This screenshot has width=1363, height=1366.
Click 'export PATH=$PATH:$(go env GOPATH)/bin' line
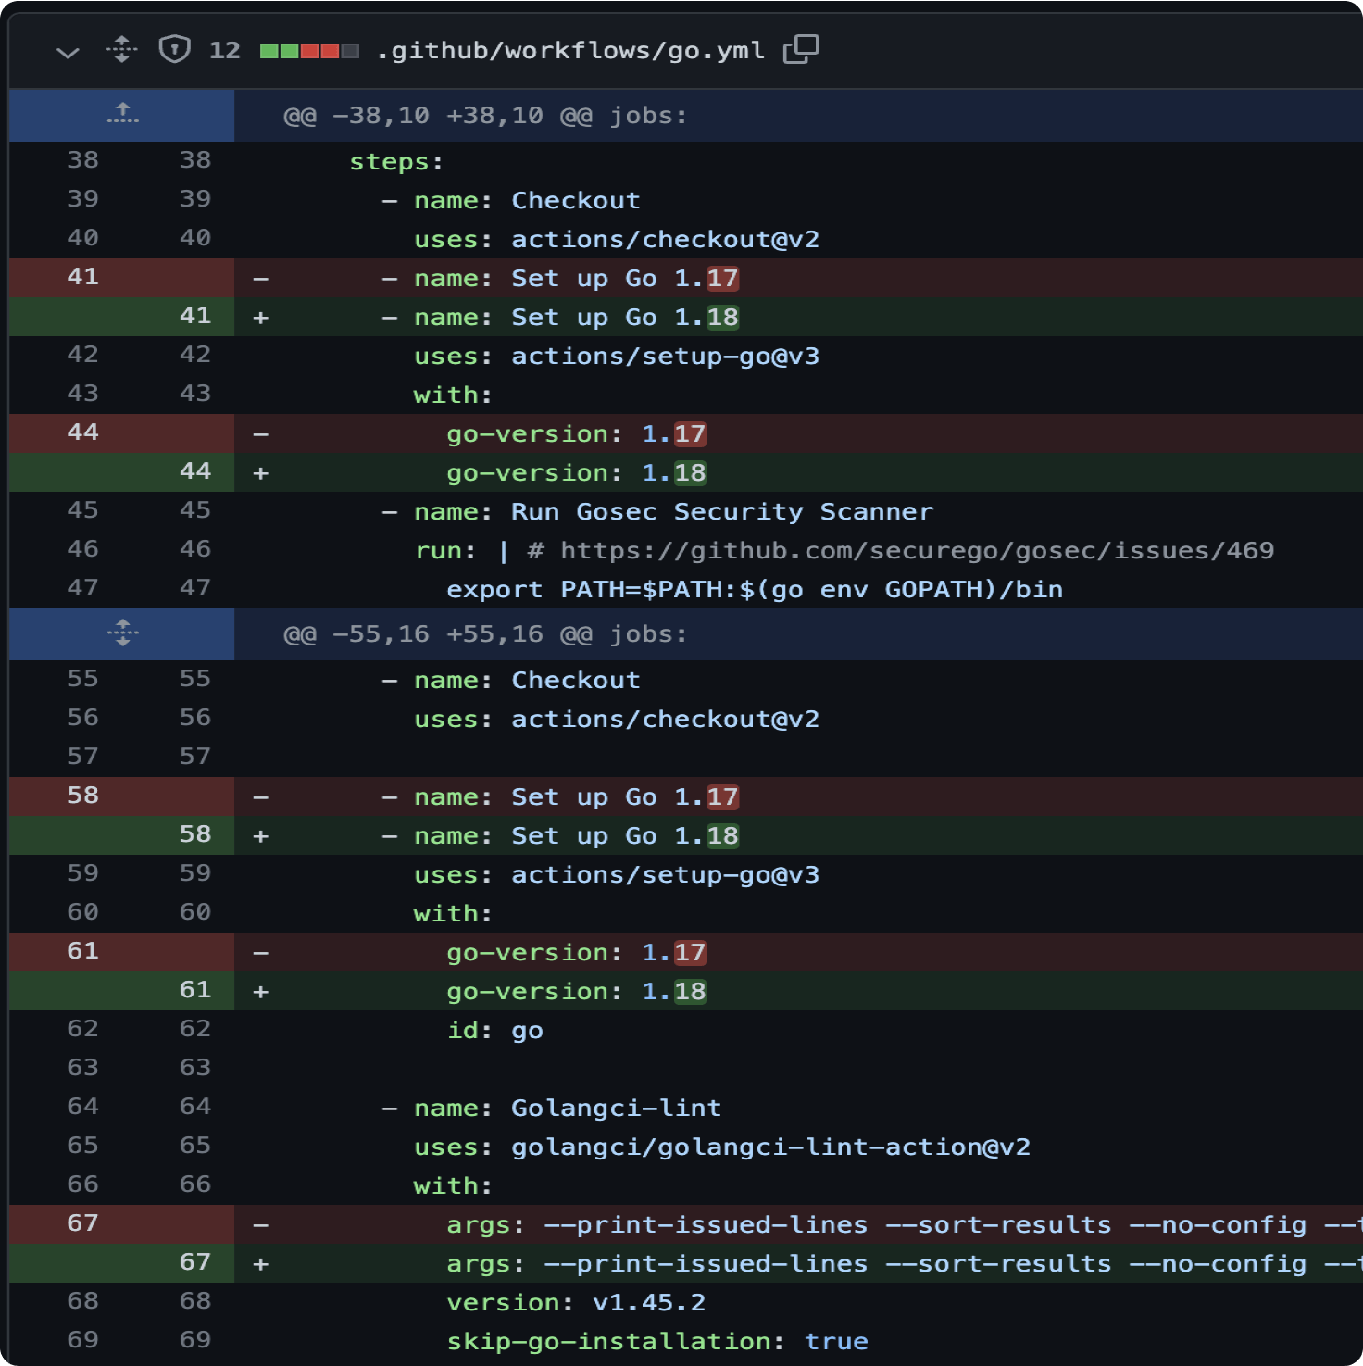coord(755,590)
